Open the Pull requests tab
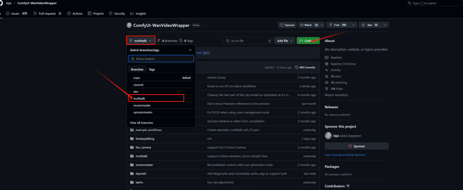463x190 pixels. click(48, 14)
